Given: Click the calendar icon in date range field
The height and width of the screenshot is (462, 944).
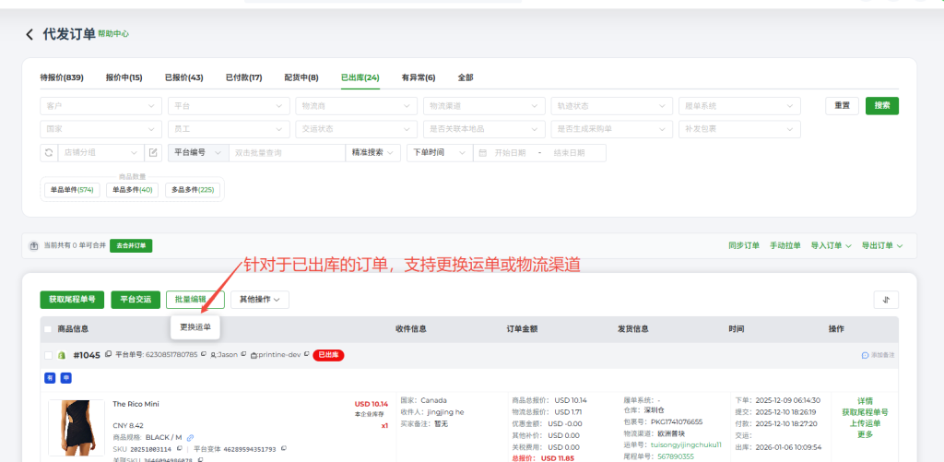Looking at the screenshot, I should 481,153.
